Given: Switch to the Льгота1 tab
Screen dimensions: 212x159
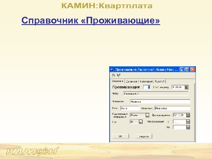Looking at the screenshot, I should [x=160, y=82].
